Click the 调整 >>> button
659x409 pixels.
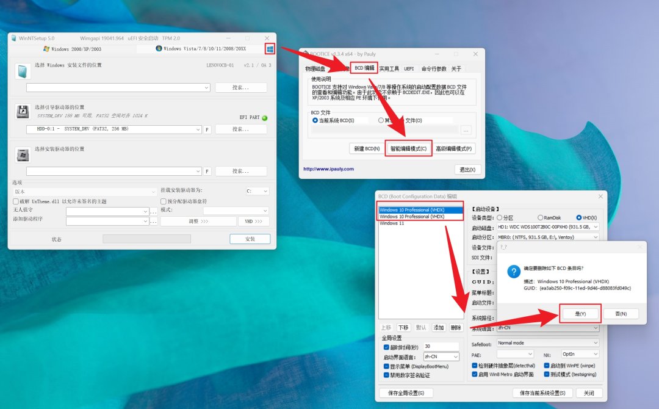[x=198, y=221]
